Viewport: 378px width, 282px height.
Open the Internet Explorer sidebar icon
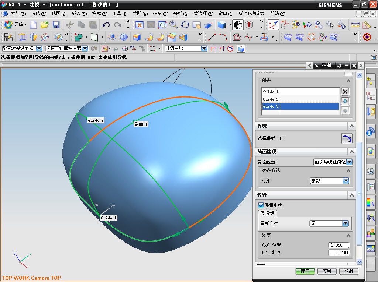coord(371,151)
